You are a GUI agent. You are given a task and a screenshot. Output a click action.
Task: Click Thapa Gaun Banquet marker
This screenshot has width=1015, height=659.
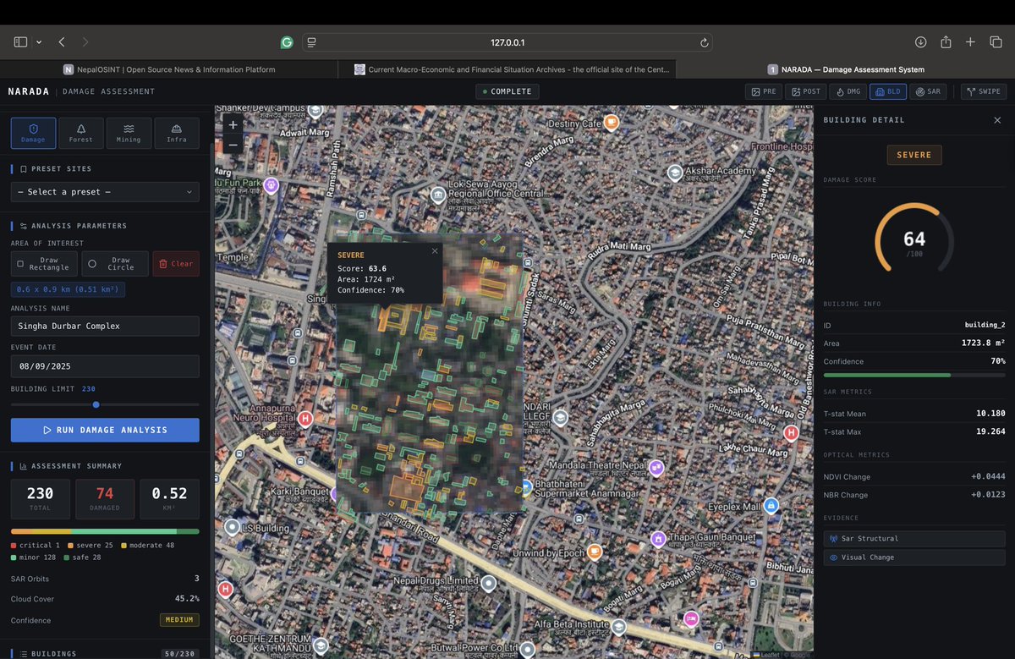tap(658, 538)
